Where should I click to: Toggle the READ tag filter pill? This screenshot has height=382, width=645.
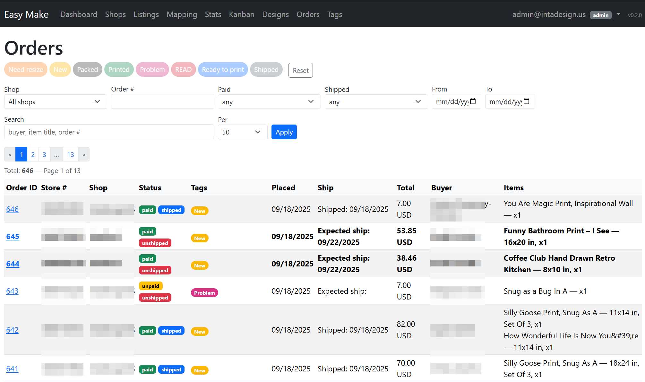[x=183, y=70]
